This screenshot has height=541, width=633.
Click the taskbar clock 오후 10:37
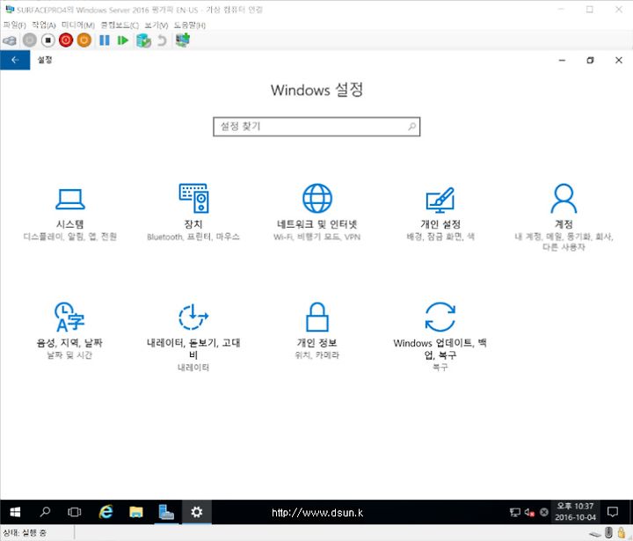[x=575, y=512]
